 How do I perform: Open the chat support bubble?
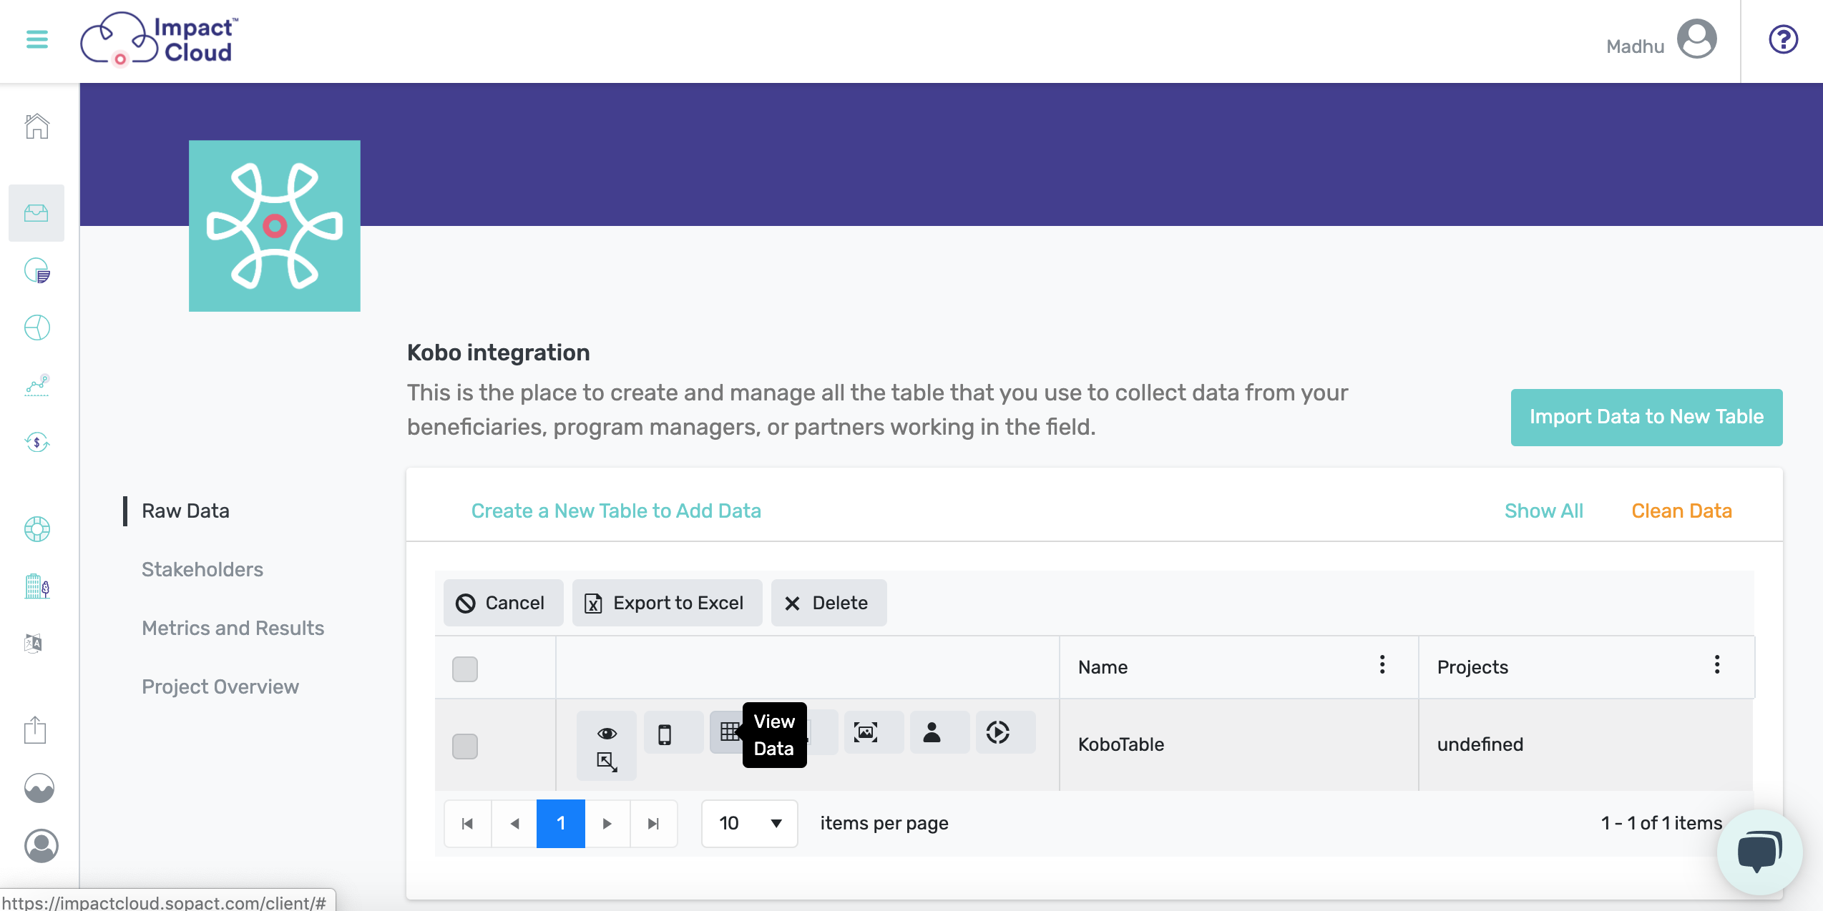click(1759, 851)
